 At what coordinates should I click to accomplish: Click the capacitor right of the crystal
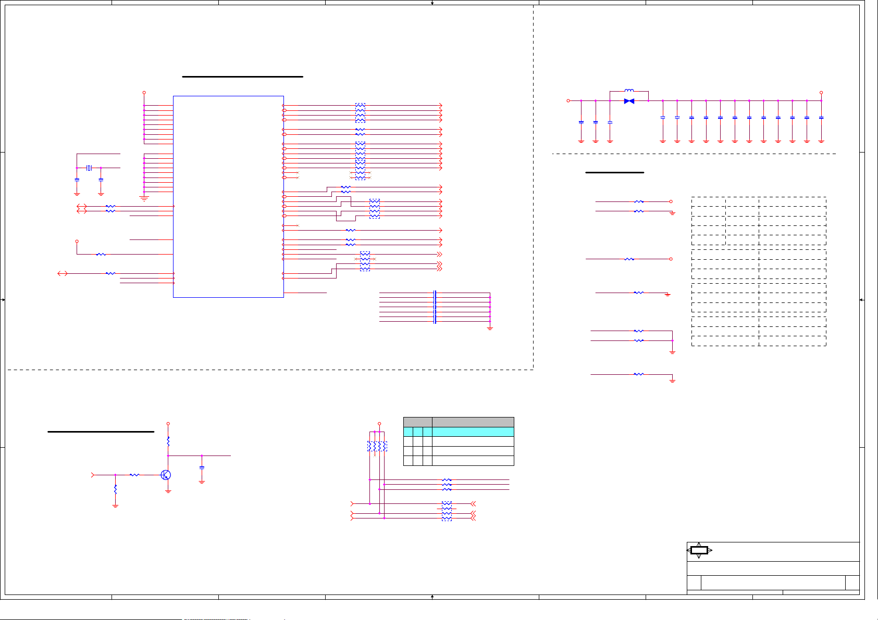point(101,179)
